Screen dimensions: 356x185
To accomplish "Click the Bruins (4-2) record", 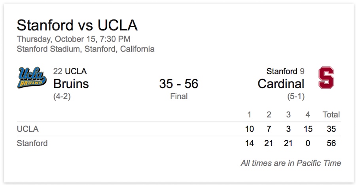I will [x=62, y=96].
